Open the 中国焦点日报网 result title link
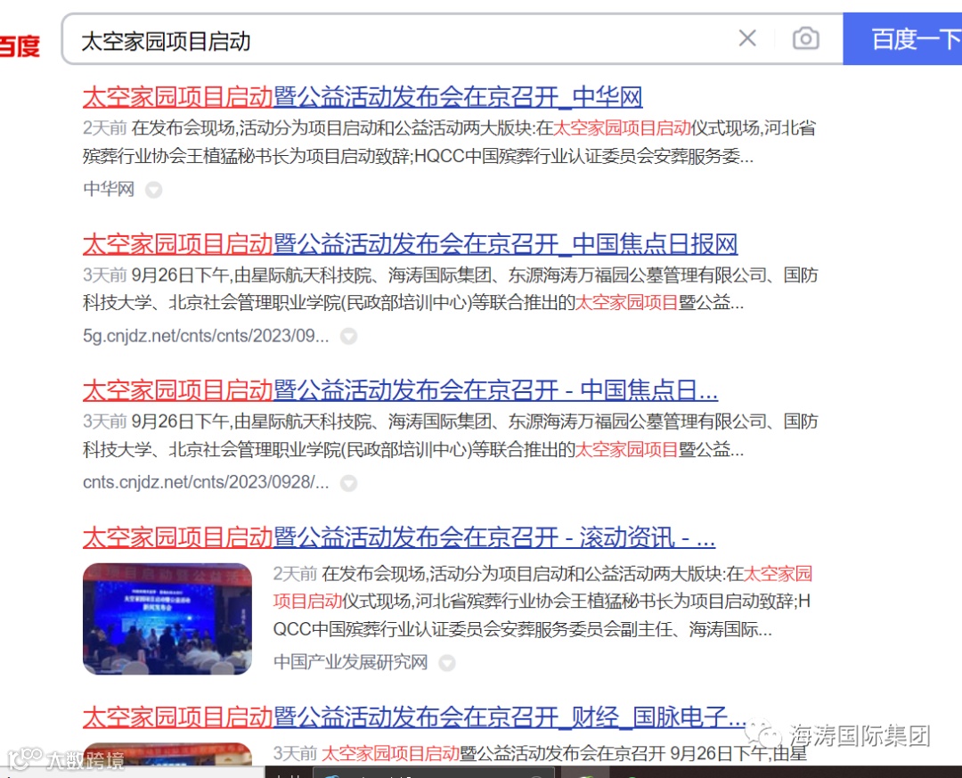Screen dimensions: 962x778 [410, 244]
